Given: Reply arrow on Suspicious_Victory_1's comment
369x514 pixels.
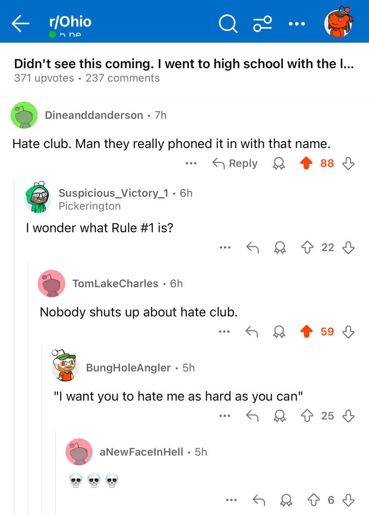Looking at the screenshot, I should [x=253, y=248].
